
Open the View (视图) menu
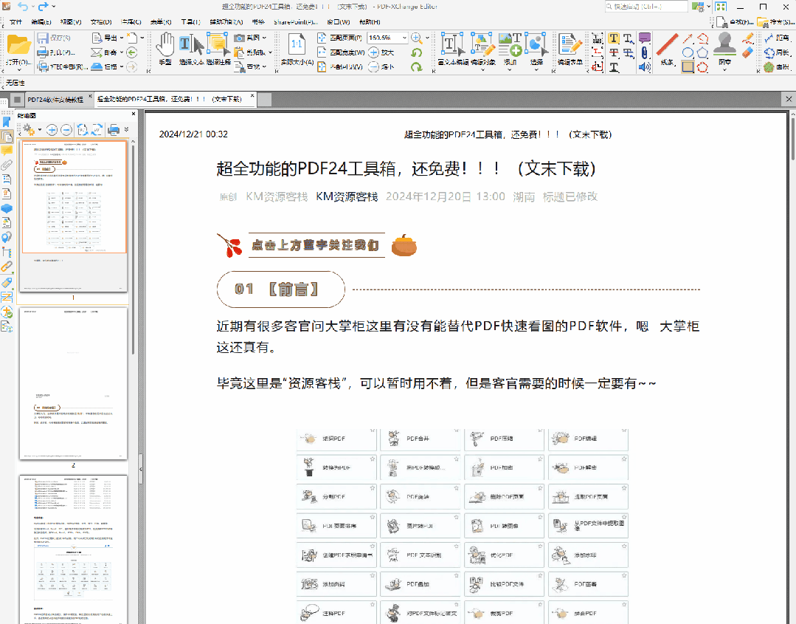pyautogui.click(x=71, y=22)
